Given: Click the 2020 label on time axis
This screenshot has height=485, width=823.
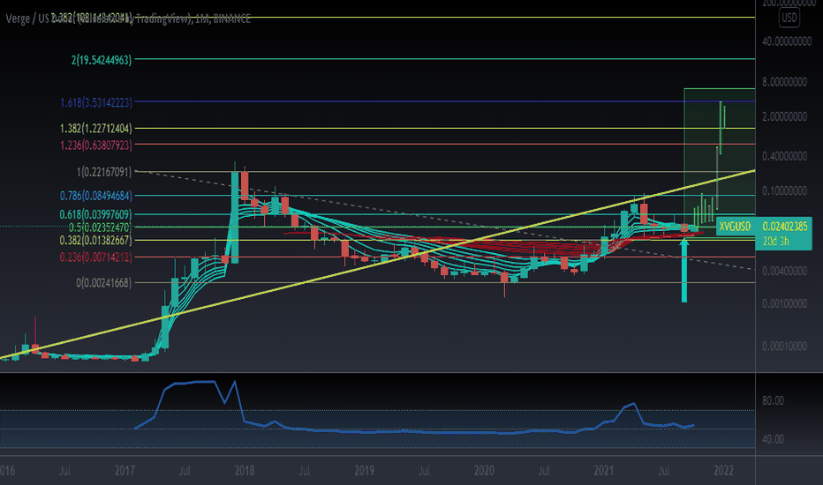Looking at the screenshot, I should pos(484,470).
